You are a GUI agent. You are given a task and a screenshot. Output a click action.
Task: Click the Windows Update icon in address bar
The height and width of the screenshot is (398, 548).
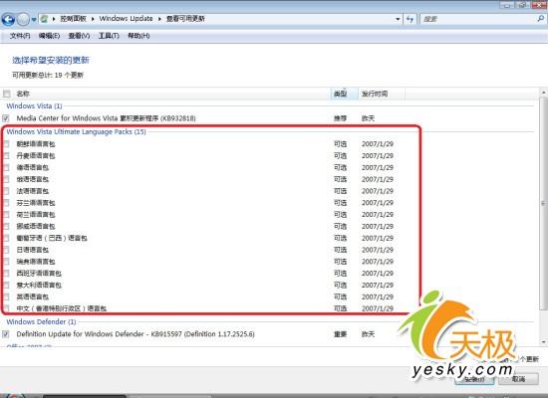pyautogui.click(x=44, y=19)
